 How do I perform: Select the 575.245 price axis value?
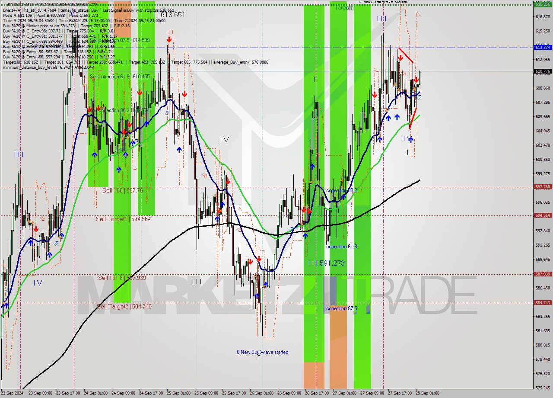point(543,388)
